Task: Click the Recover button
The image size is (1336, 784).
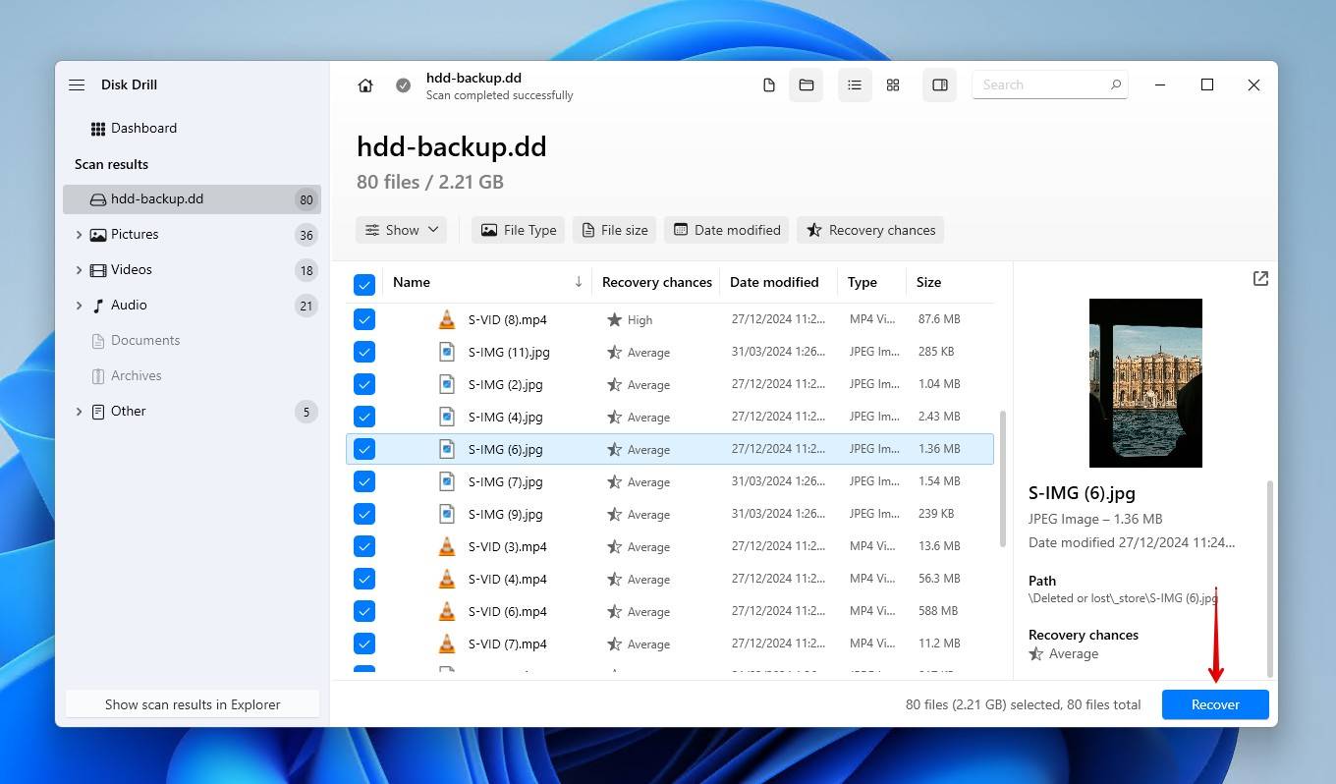Action: click(1215, 704)
